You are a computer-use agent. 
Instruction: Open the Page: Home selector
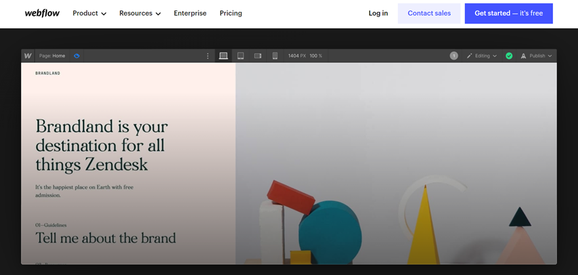[53, 56]
